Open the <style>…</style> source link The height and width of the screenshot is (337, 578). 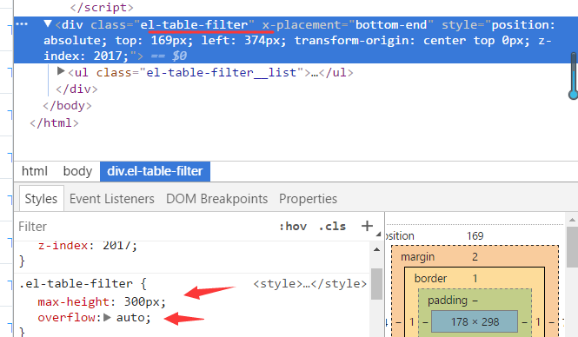[x=309, y=284]
